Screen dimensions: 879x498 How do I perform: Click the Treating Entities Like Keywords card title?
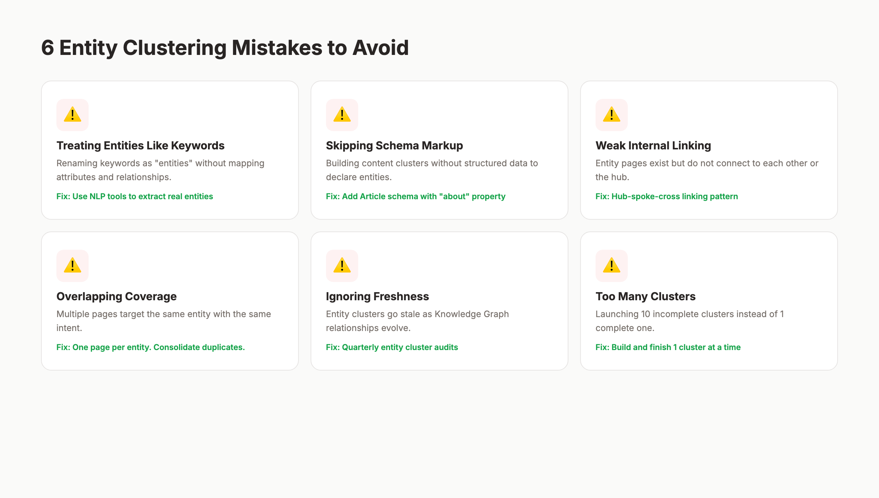(x=140, y=145)
